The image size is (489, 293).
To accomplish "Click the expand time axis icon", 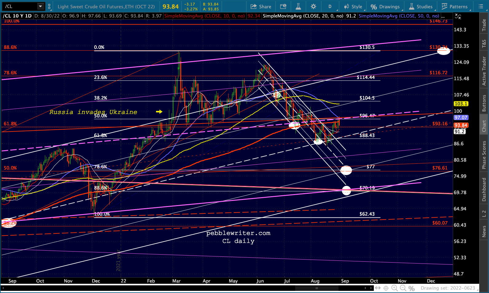I will [x=378, y=288].
